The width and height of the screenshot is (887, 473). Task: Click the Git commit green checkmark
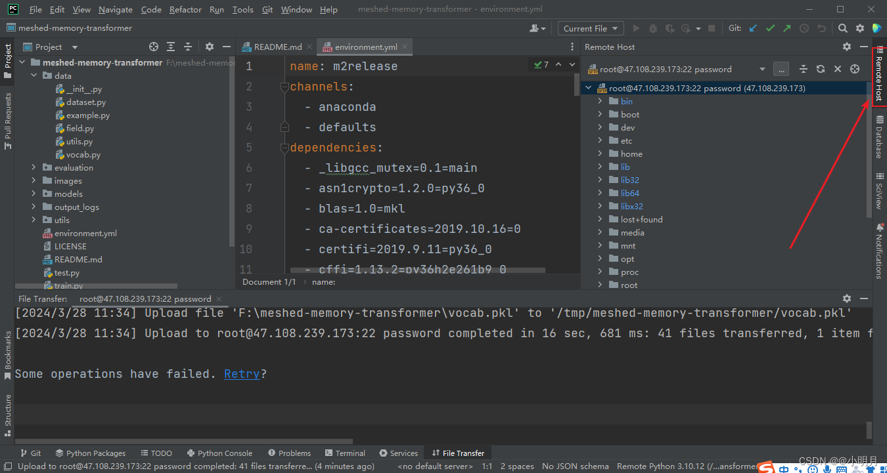(770, 28)
